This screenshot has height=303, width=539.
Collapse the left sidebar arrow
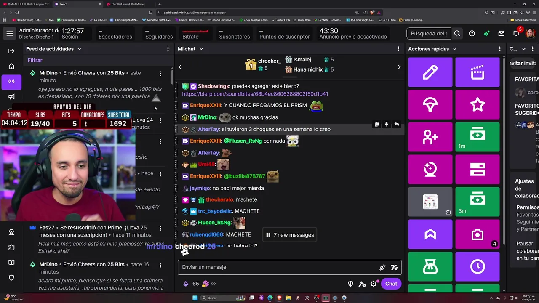[x=11, y=51]
